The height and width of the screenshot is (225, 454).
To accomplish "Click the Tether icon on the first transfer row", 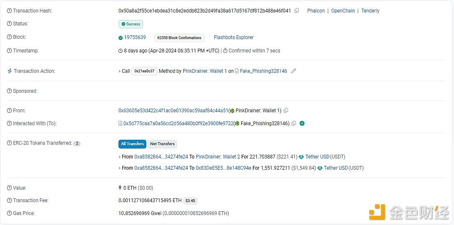I will [x=301, y=157].
